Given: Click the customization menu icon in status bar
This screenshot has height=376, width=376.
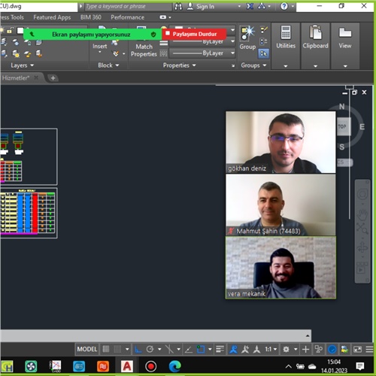Looking at the screenshot, I should pyautogui.click(x=369, y=349).
